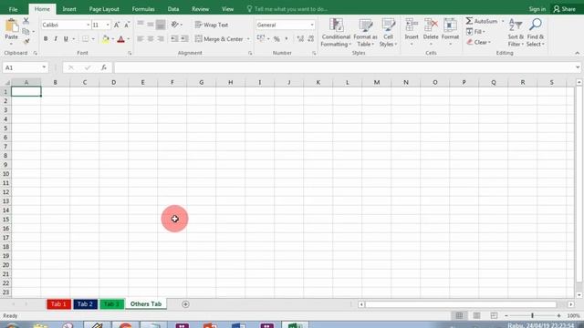584x328 pixels.
Task: Switch to Normal view
Action: [x=459, y=315]
